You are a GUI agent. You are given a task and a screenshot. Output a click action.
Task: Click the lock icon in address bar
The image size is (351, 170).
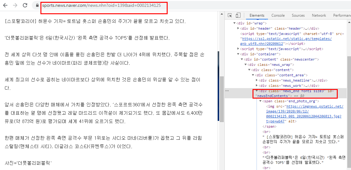coord(37,5)
